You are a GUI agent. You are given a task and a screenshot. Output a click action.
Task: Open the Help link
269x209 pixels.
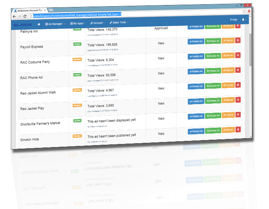pyautogui.click(x=233, y=20)
